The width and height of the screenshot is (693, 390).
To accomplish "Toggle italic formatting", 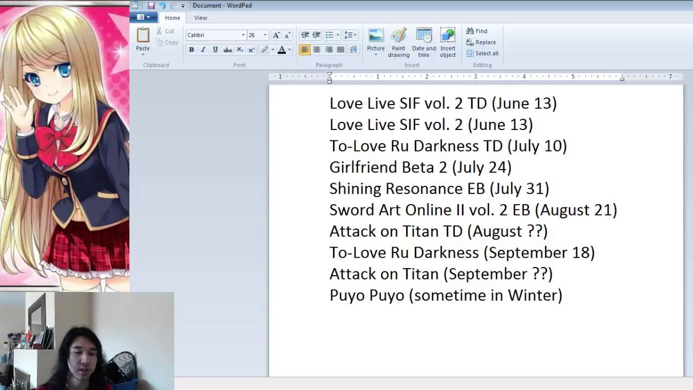I will tap(203, 50).
